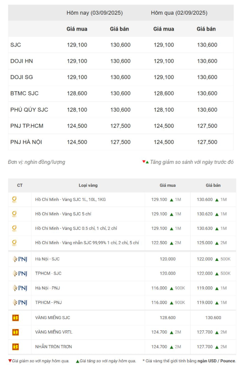Click the Loại vàng column header
The width and height of the screenshot is (245, 370).
[x=88, y=185]
